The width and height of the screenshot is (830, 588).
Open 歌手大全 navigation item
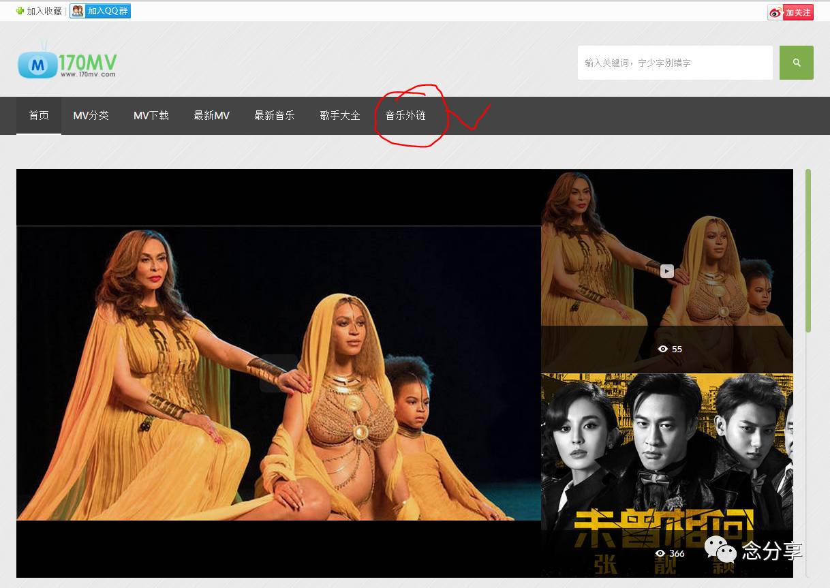point(340,116)
